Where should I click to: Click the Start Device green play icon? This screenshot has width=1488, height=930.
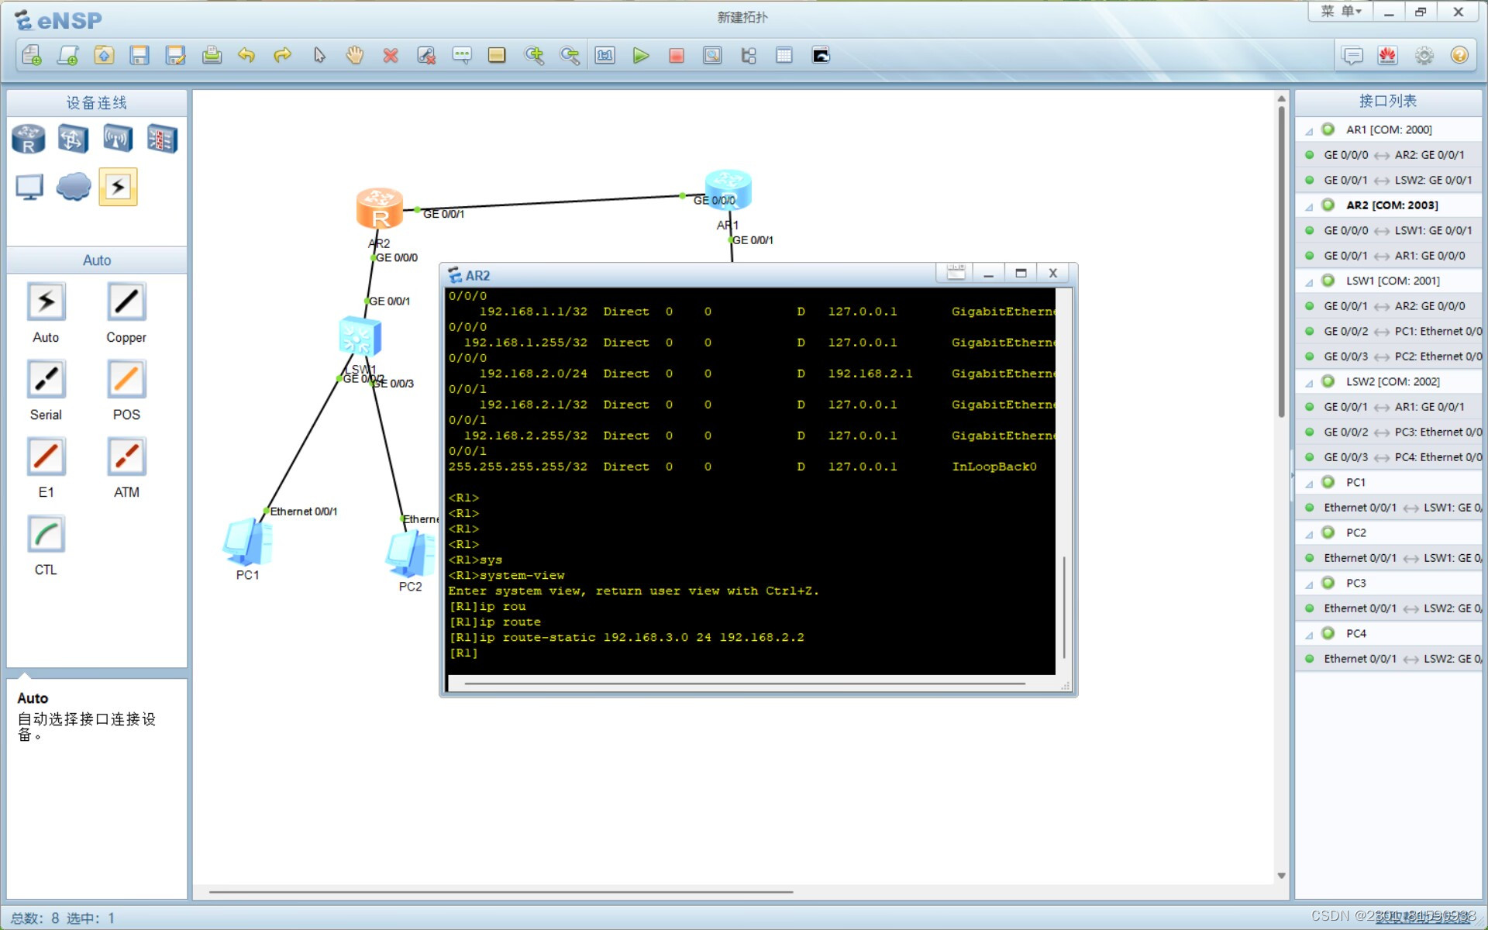point(640,56)
